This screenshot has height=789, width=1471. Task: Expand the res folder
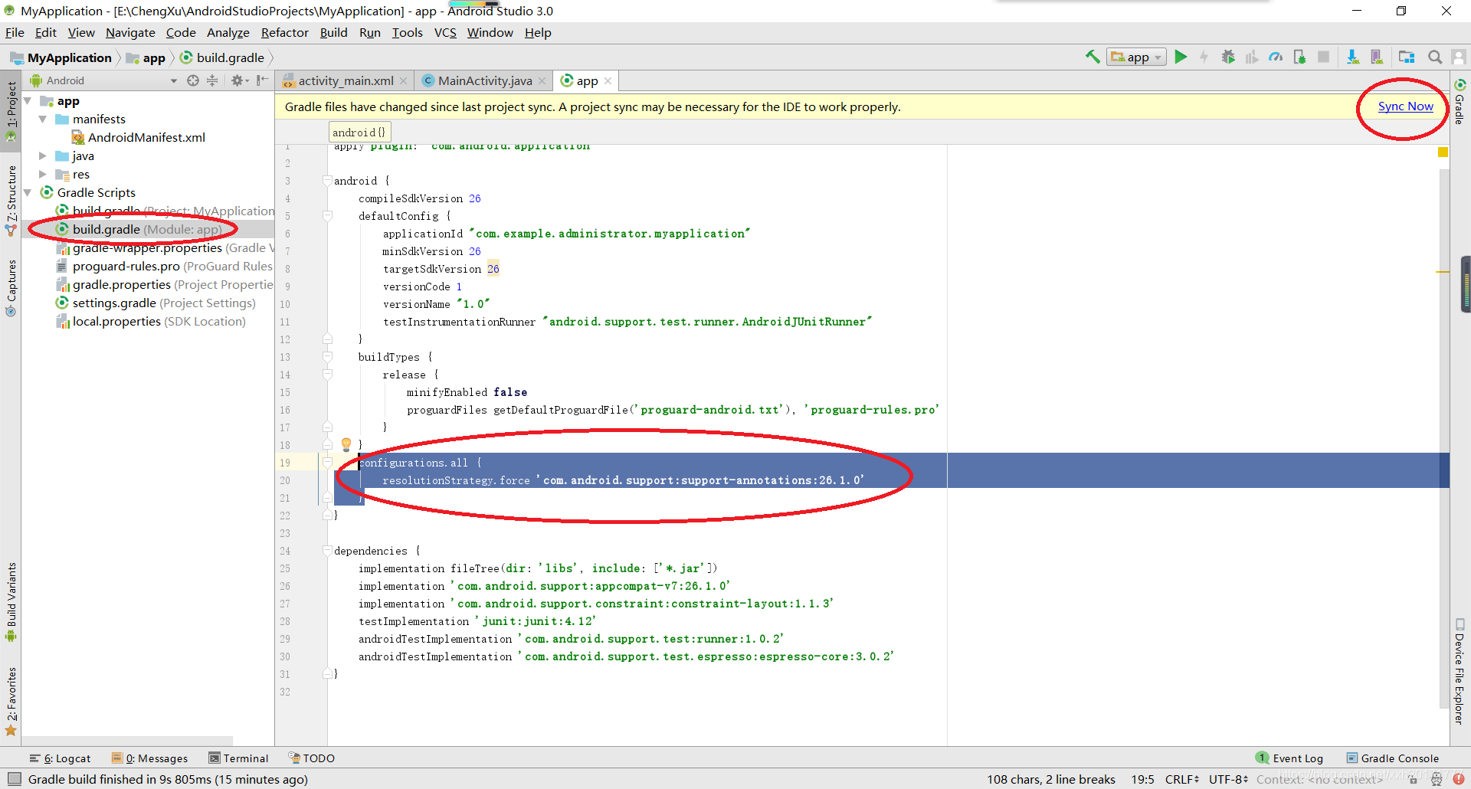43,174
